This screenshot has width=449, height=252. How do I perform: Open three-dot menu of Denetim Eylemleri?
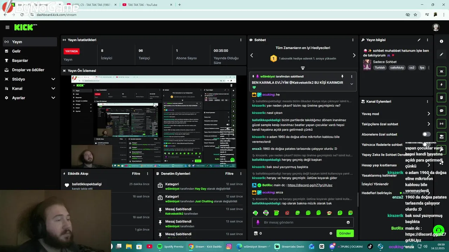click(x=241, y=174)
